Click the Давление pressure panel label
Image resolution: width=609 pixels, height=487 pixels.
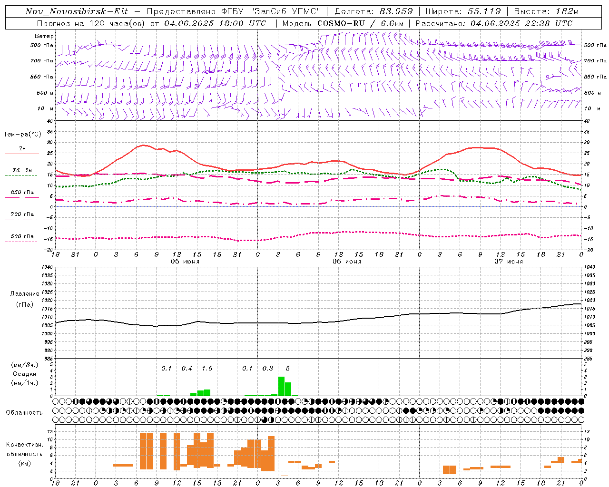(x=25, y=294)
